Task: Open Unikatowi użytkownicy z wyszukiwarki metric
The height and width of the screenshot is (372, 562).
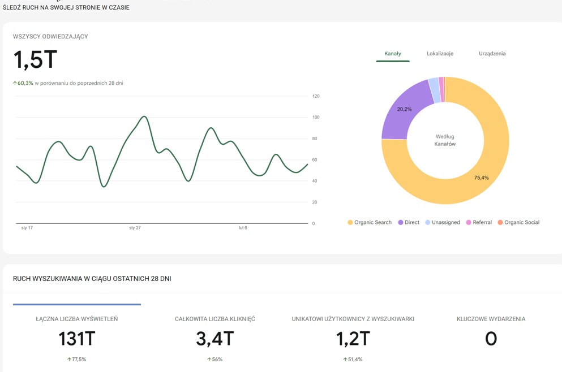Action: pos(353,338)
